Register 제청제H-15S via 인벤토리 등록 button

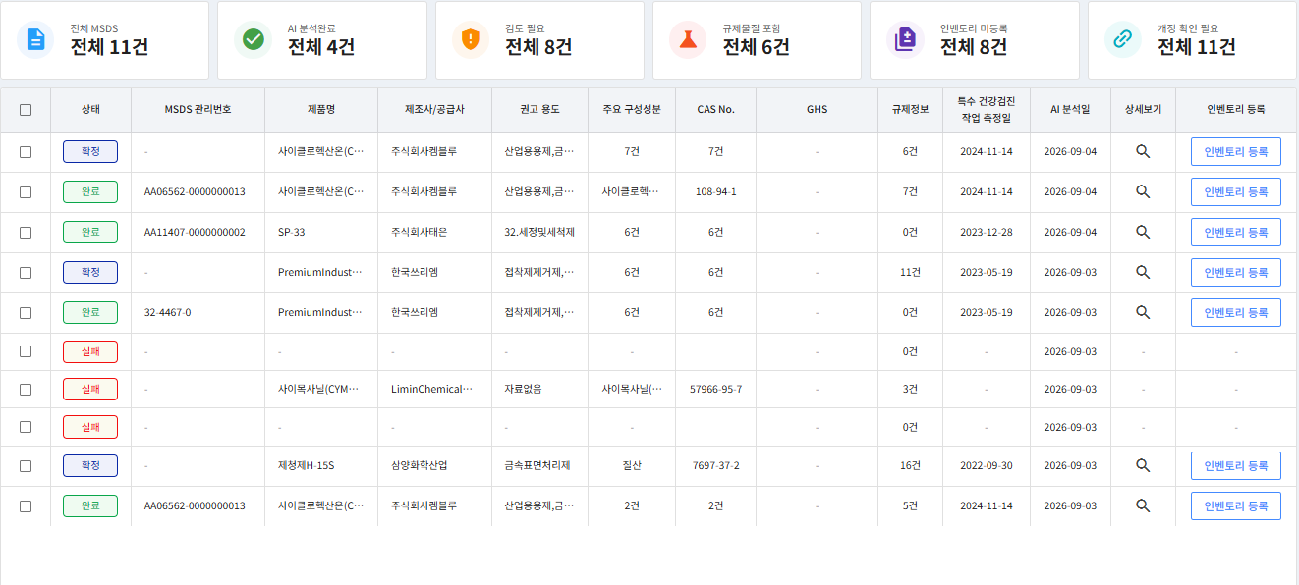[1235, 465]
